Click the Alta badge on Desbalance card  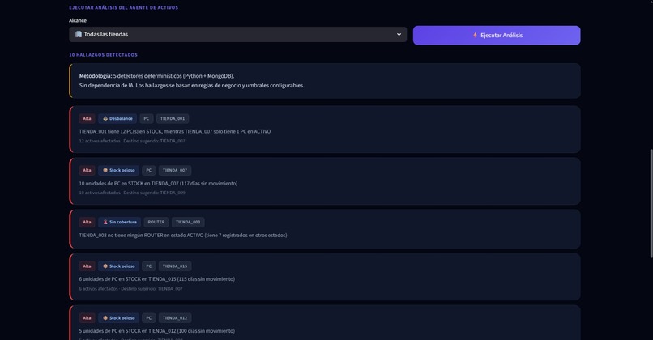(x=87, y=119)
